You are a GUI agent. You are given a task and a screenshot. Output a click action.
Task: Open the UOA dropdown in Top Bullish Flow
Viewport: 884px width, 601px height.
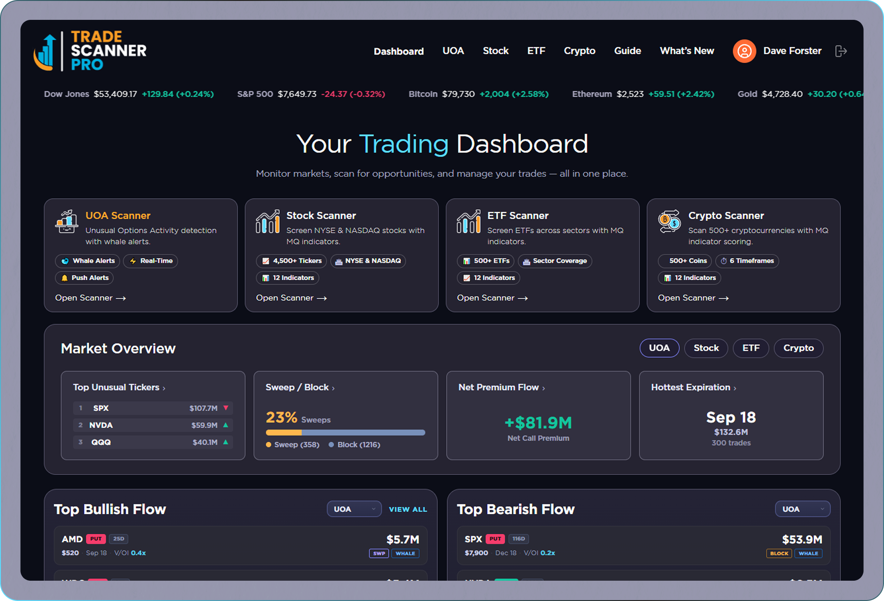[354, 509]
